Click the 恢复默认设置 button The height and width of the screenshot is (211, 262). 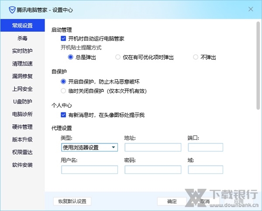coord(72,201)
